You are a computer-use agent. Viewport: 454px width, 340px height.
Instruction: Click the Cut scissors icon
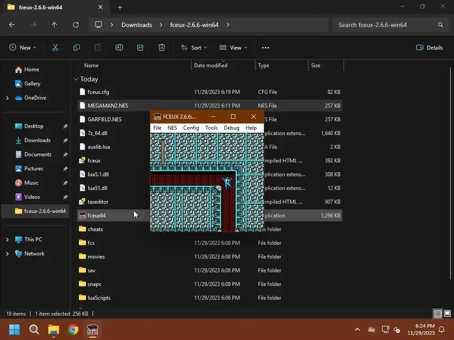(x=55, y=48)
